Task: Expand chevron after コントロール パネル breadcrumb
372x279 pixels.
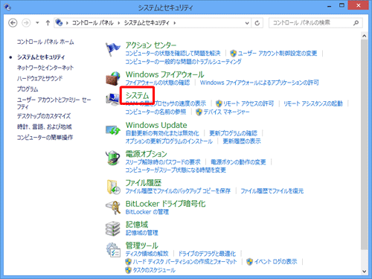Action: click(119, 23)
